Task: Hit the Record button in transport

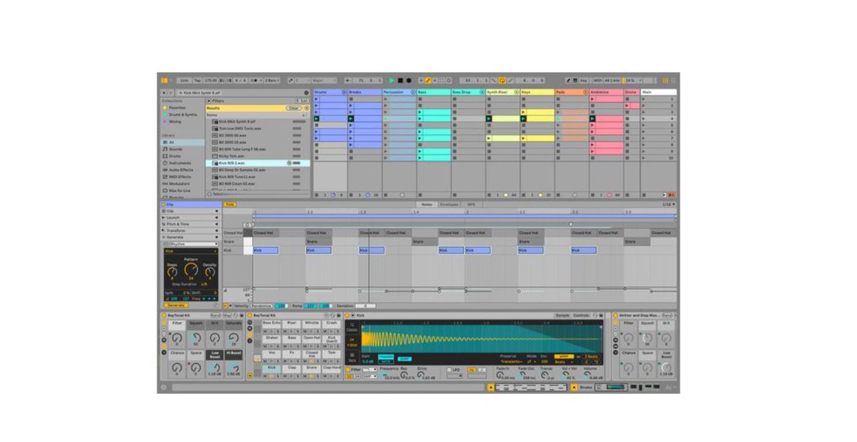Action: 409,80
